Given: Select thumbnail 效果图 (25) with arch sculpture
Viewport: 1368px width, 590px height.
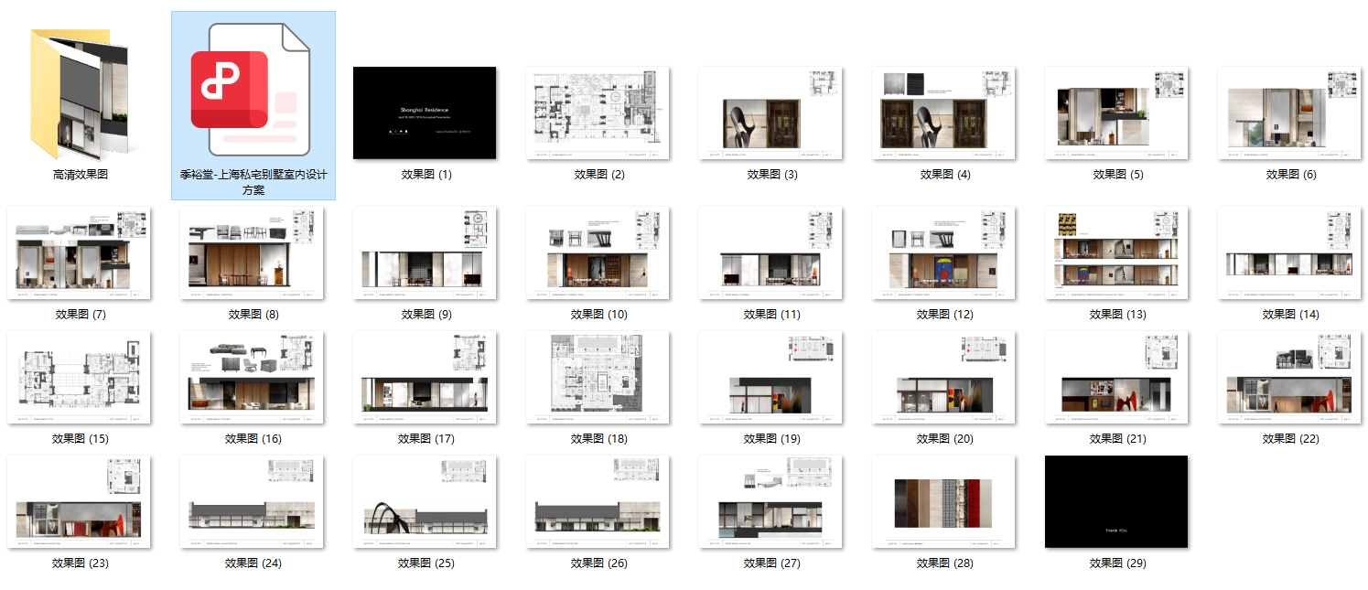Looking at the screenshot, I should pyautogui.click(x=425, y=501).
